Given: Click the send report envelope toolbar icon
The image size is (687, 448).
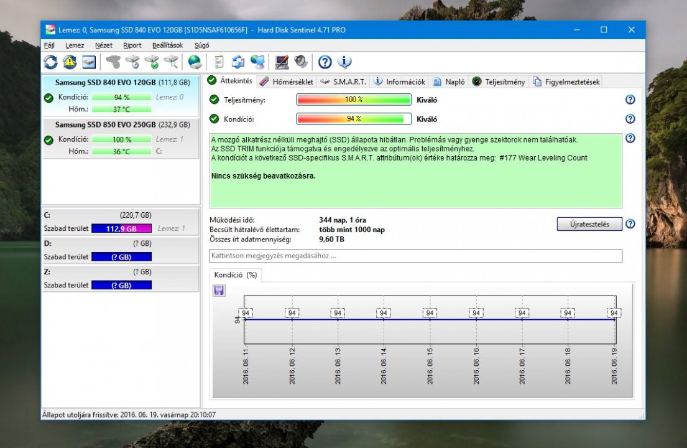Looking at the screenshot, I should 238,62.
